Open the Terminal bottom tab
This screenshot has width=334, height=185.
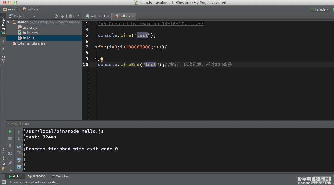(61, 176)
